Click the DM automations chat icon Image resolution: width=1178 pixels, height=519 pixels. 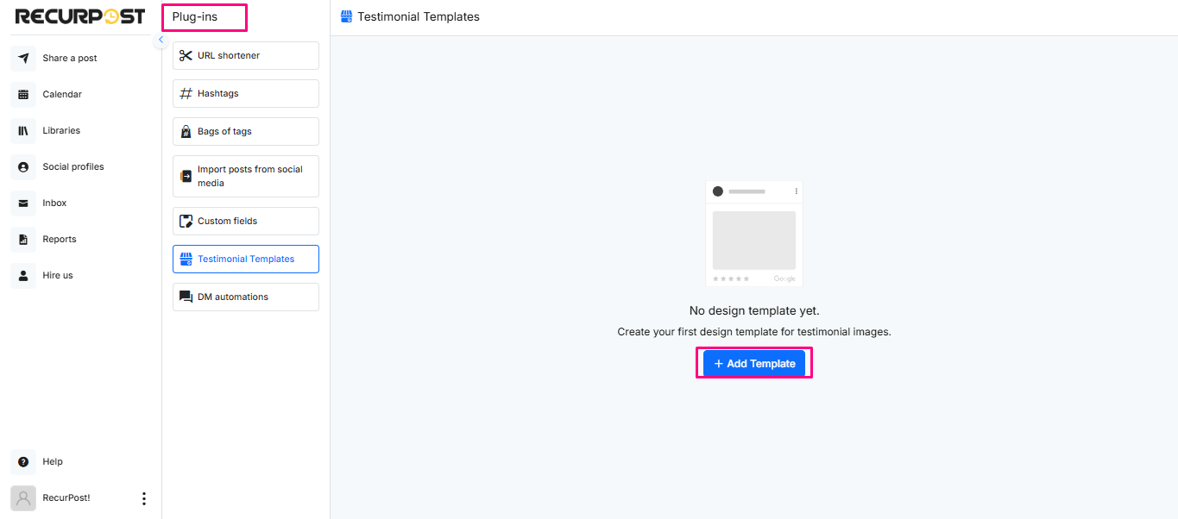point(186,297)
